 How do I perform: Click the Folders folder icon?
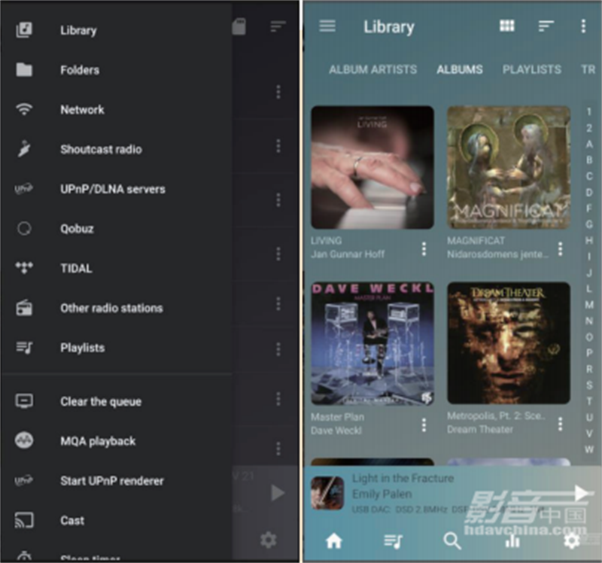coord(24,69)
